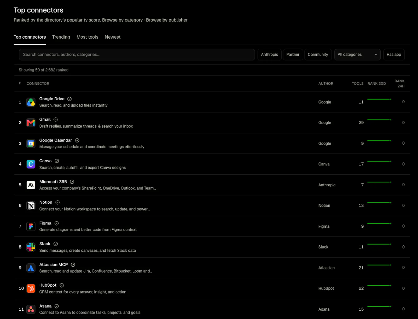Click the HubSpot logo icon

tap(31, 288)
